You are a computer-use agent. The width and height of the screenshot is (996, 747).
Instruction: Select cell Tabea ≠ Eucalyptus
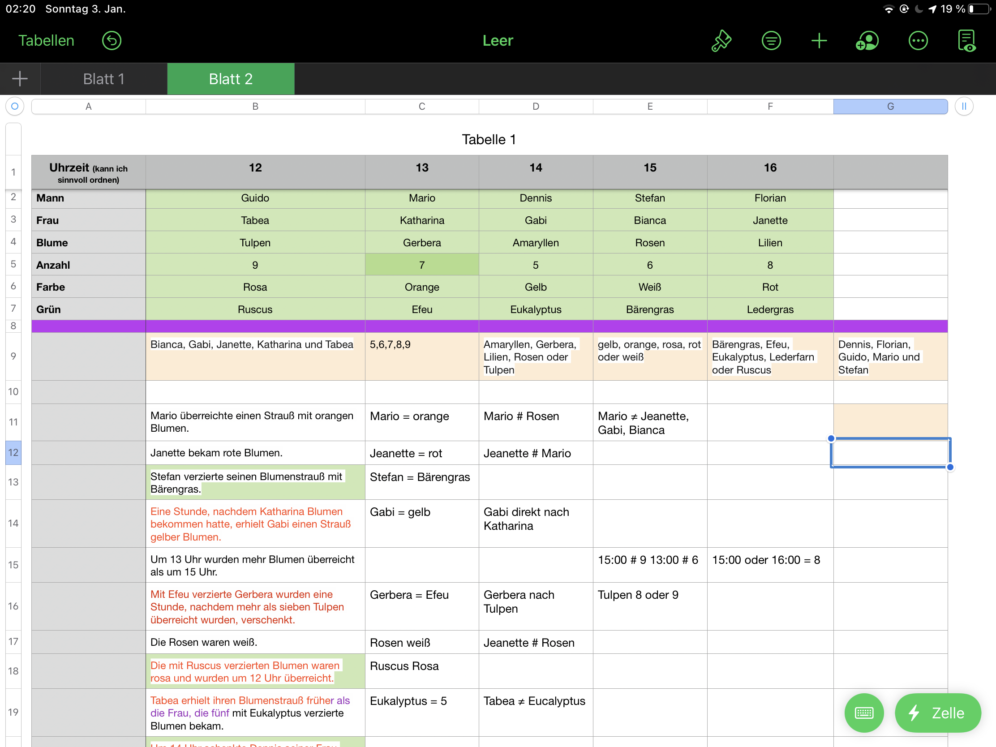[536, 713]
